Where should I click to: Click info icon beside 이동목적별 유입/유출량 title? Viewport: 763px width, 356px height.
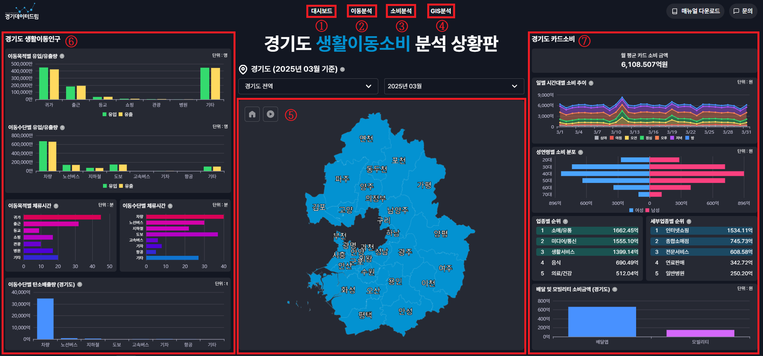[62, 56]
